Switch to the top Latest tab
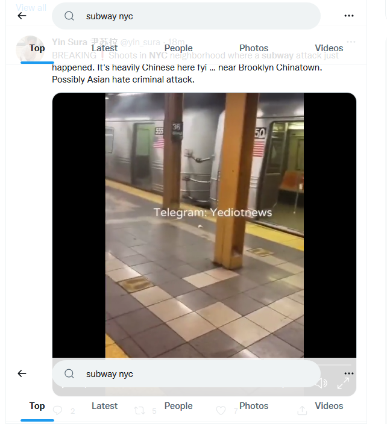Viewport: 387px width, 424px height. pos(104,48)
